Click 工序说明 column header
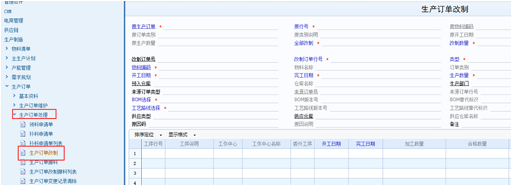Viewport: 512px width, 186px height. click(190, 143)
